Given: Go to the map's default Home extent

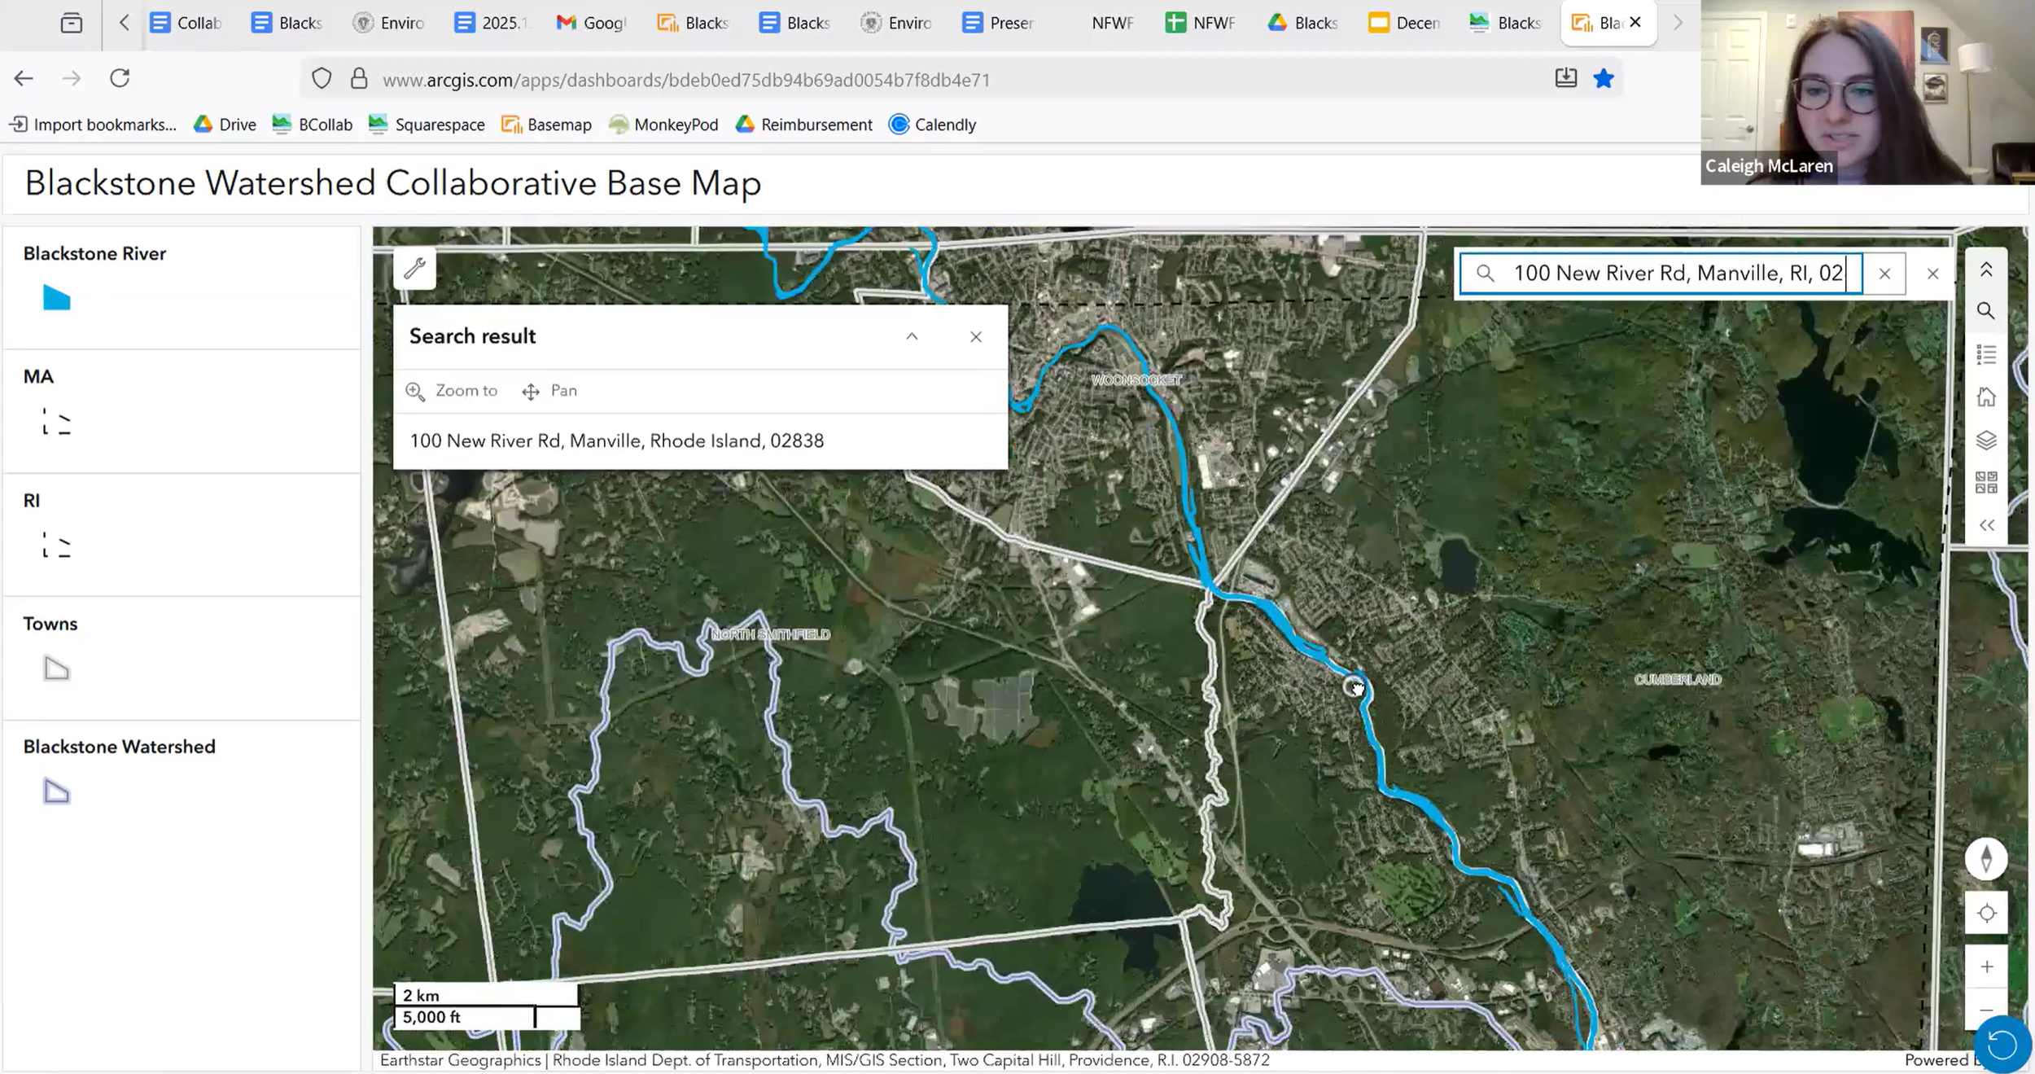Looking at the screenshot, I should coord(1986,397).
